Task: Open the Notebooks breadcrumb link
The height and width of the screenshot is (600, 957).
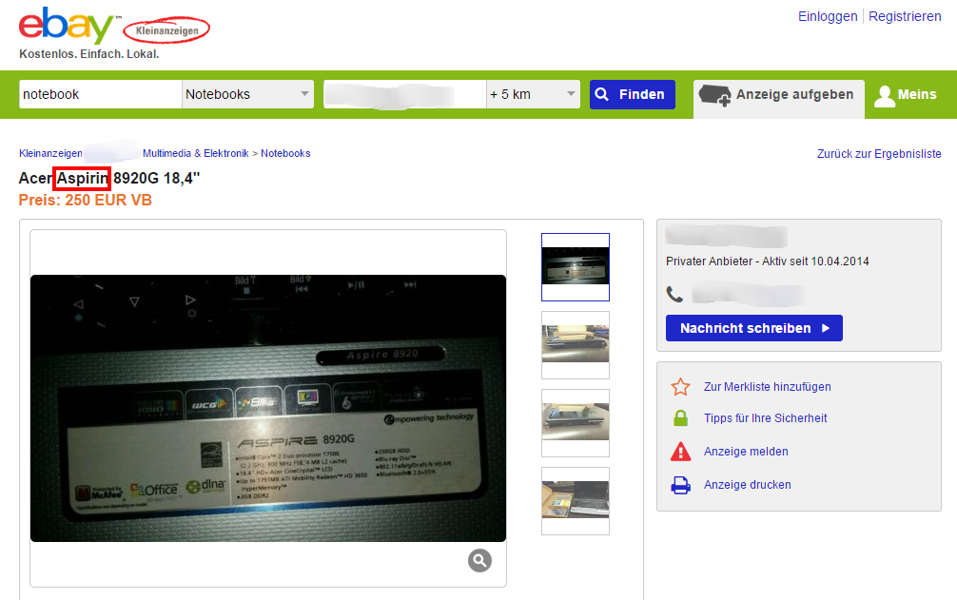Action: pos(285,154)
